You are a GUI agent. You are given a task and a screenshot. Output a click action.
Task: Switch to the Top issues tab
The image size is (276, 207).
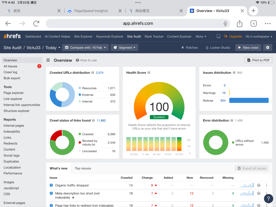[83, 168]
